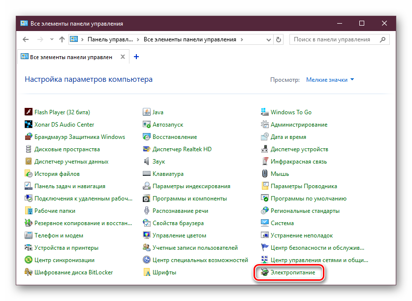
Task: Click the Java icon
Action: tap(146, 112)
